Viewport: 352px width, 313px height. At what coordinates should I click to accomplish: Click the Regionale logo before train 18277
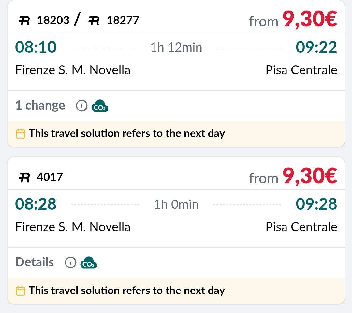94,21
